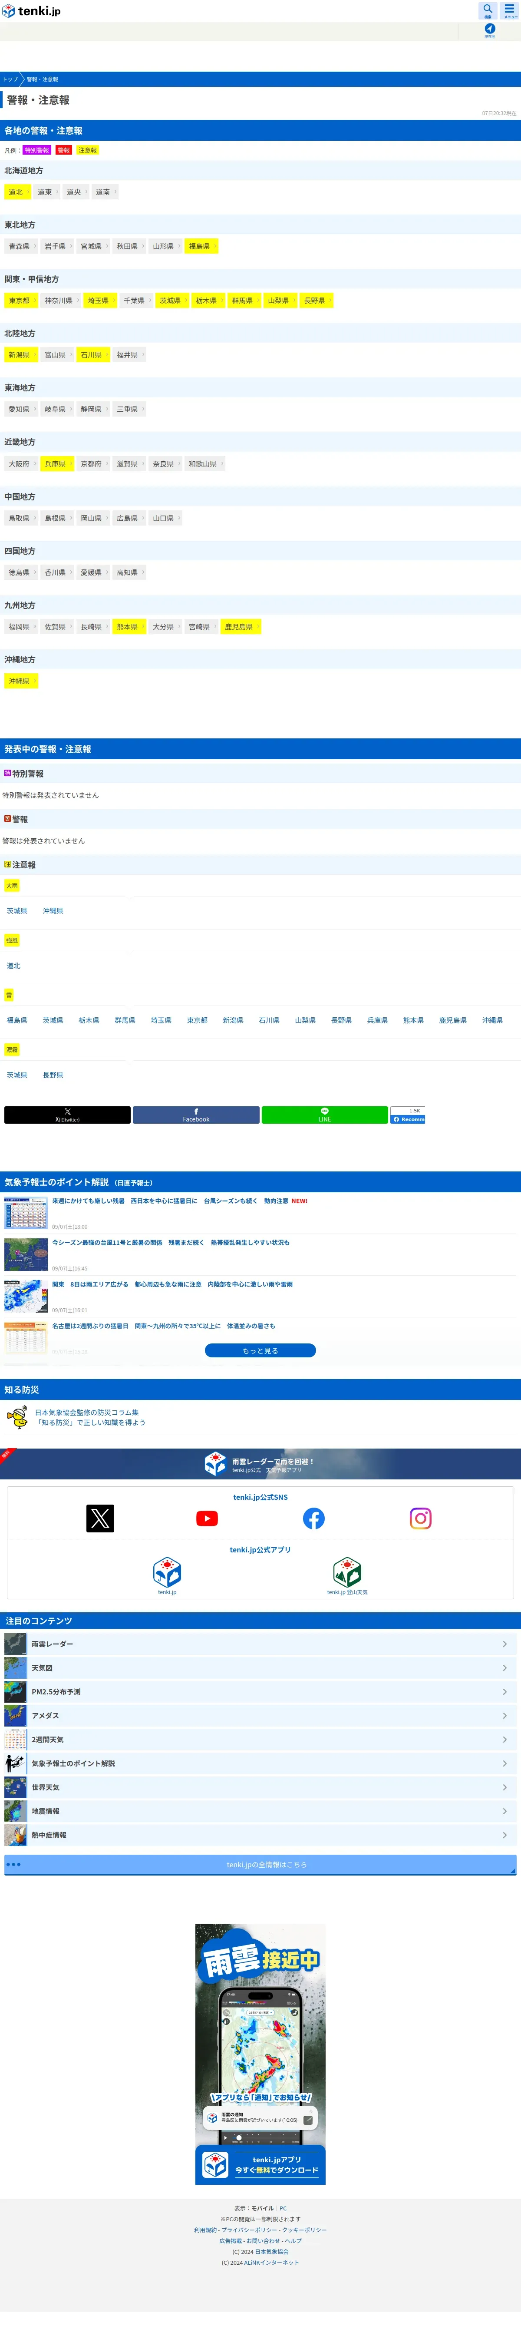Expand 気象予報士のポイント解説 row chevron
The width and height of the screenshot is (521, 2329).
click(505, 1764)
